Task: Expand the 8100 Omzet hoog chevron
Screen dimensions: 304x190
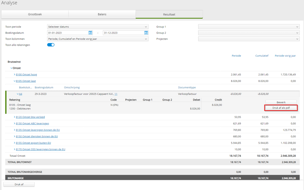Action: tap(15, 75)
